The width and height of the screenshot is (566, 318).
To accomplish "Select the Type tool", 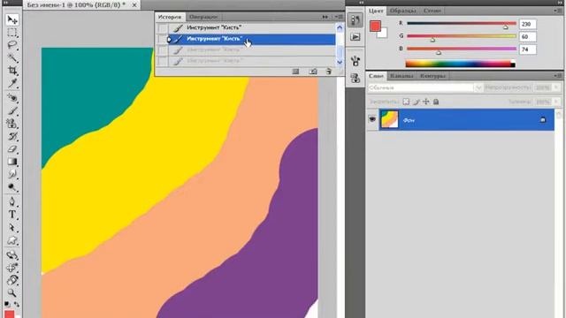I will pos(11,215).
